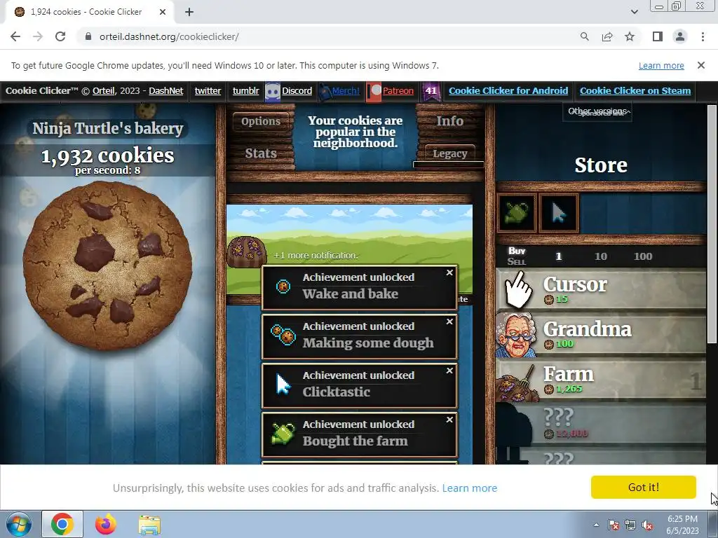Toggle the Chrome side panel

point(658,36)
